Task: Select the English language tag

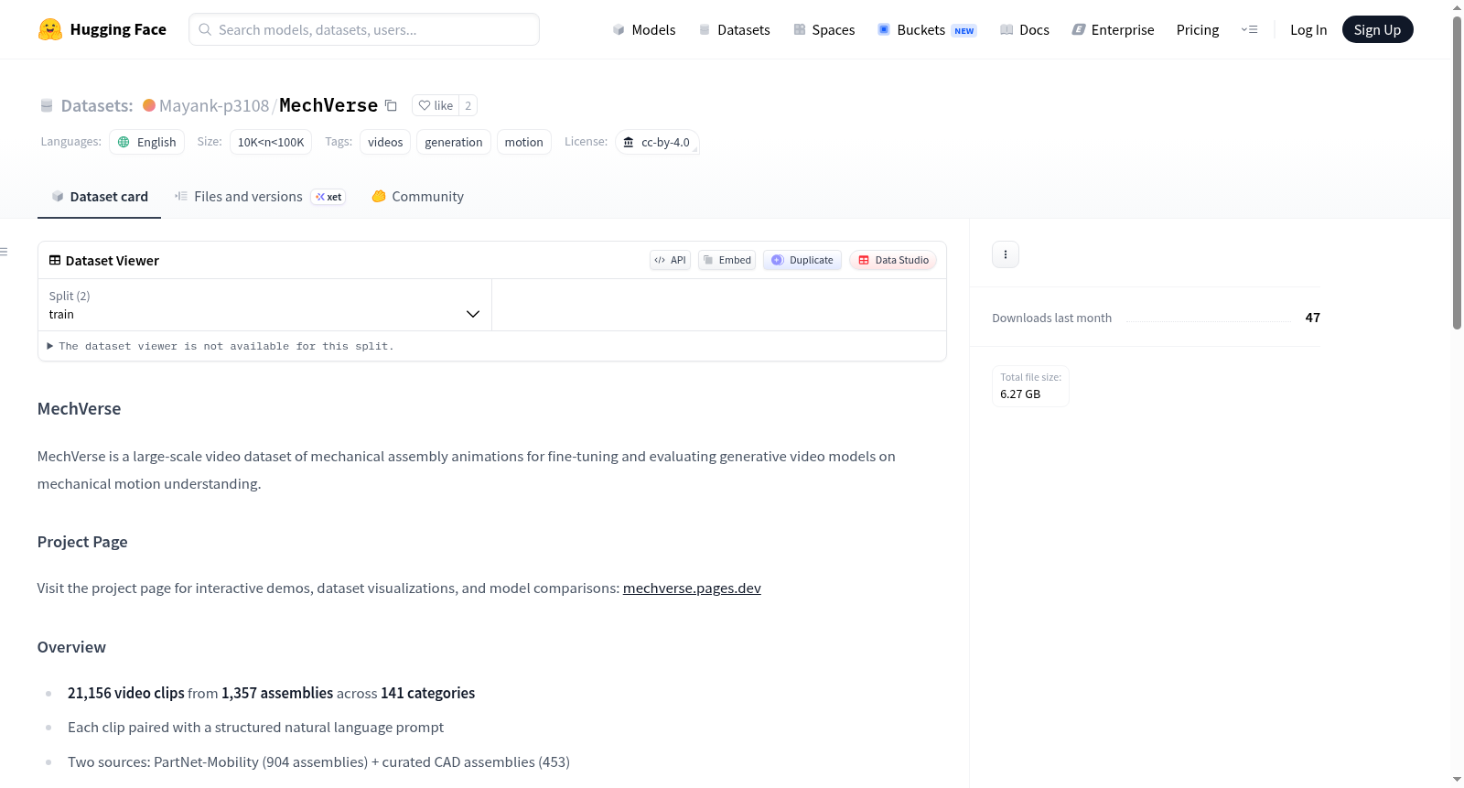Action: coord(147,142)
